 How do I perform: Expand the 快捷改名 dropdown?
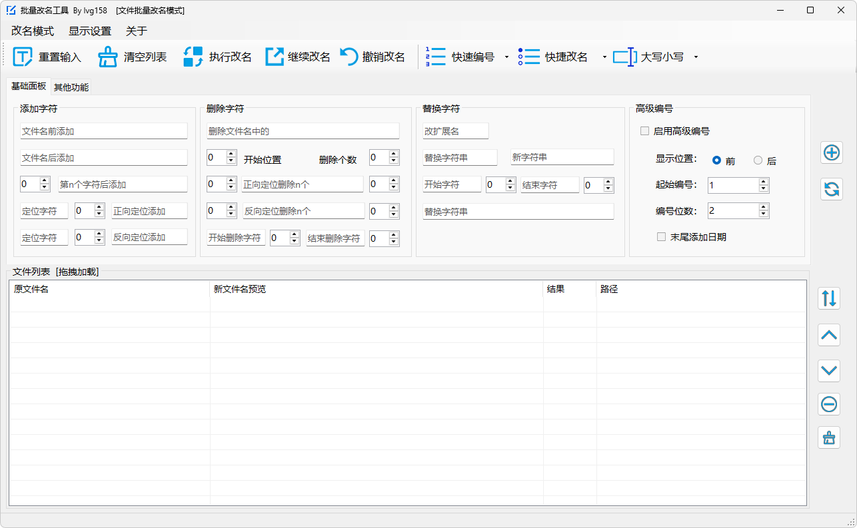pos(605,57)
